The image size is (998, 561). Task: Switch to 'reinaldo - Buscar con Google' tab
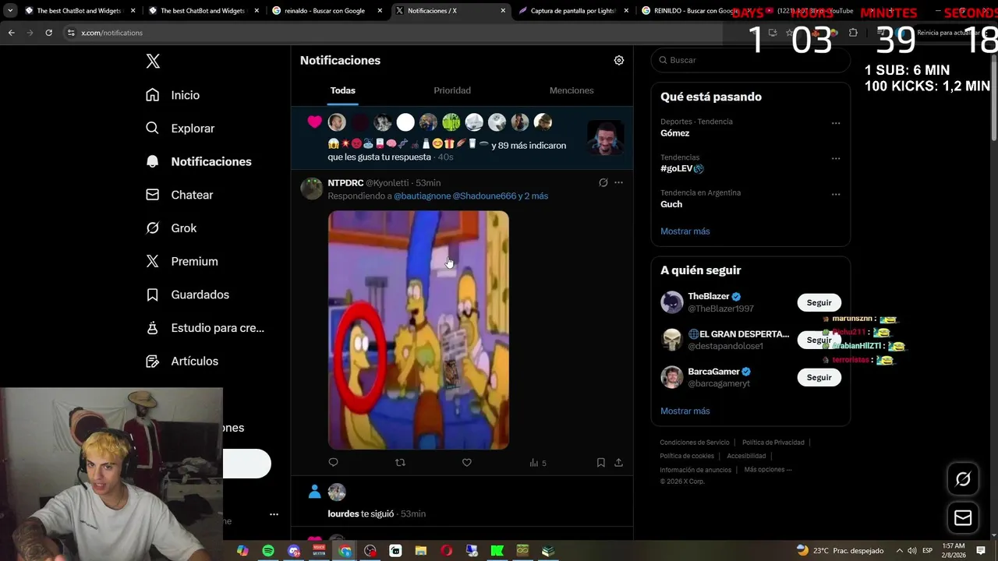coord(327,11)
